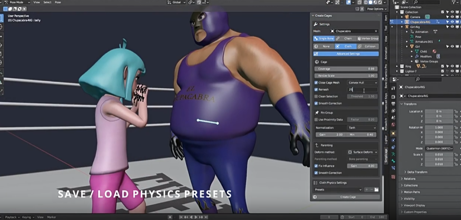Screen dimensions: 461x220
Task: Click the eye icon for Chupacabra-RIG
Action: click(452, 22)
